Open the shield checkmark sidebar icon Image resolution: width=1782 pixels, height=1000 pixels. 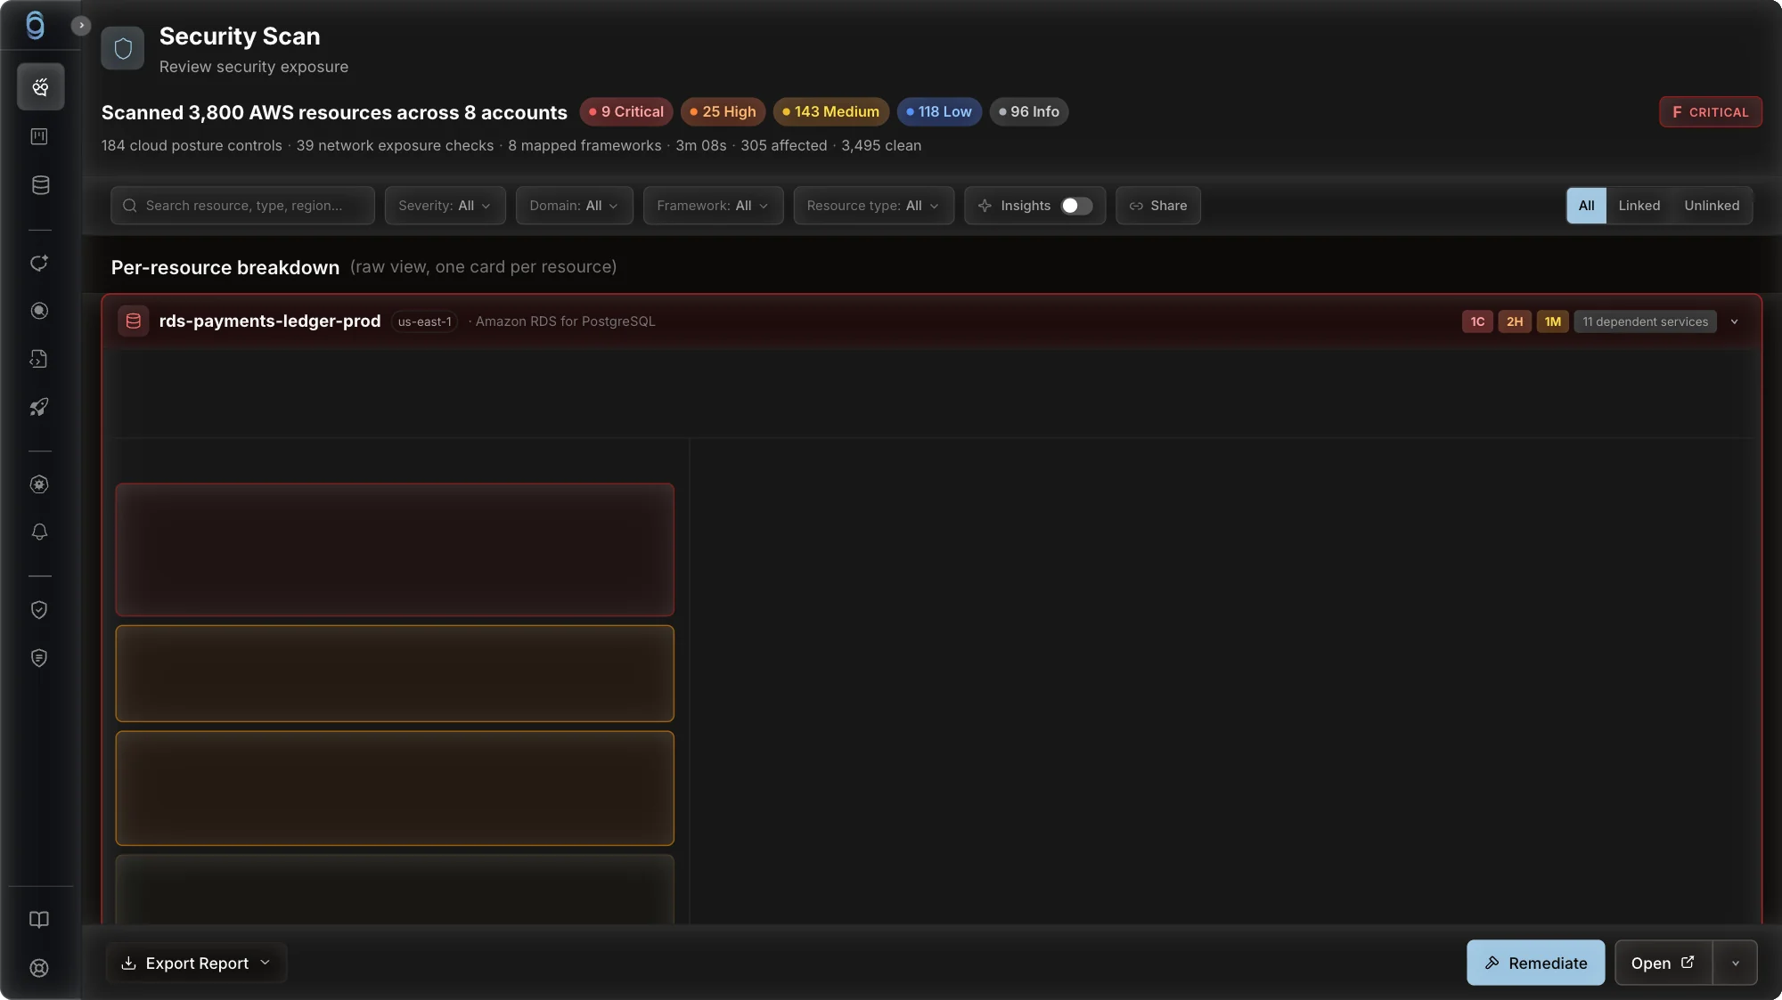39,610
